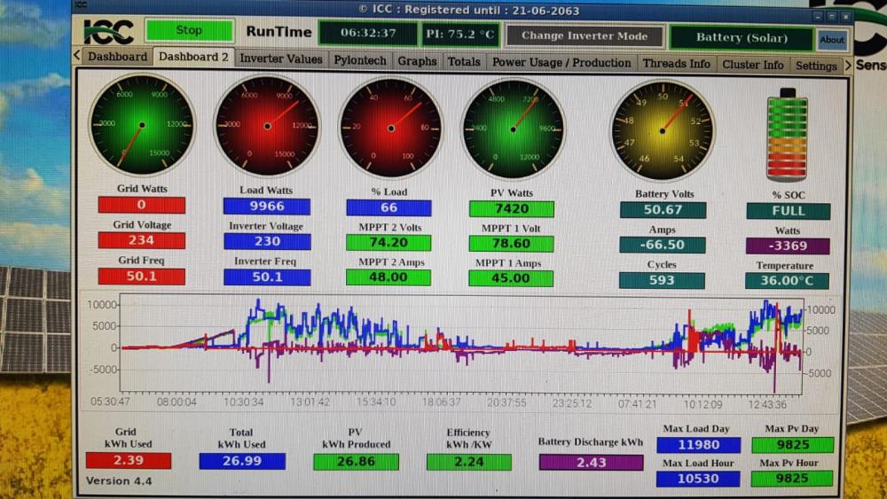Click the Max Load Day value field

tap(698, 445)
